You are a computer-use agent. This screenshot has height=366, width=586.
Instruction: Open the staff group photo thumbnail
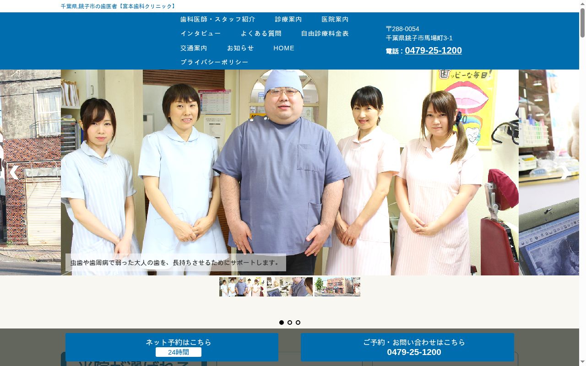point(242,287)
